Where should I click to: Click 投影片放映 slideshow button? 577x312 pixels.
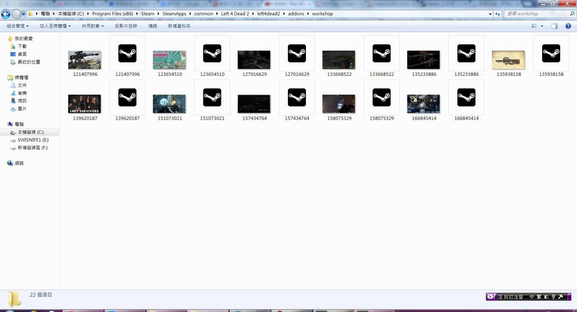pyautogui.click(x=126, y=26)
